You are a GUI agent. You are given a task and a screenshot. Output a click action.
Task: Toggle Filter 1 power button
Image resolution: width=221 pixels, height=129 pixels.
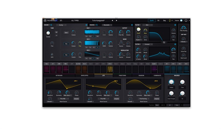(175, 25)
